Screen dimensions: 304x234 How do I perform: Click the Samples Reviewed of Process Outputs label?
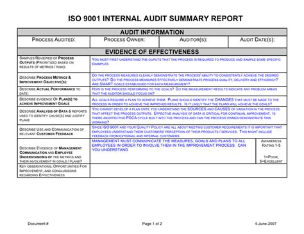point(47,62)
